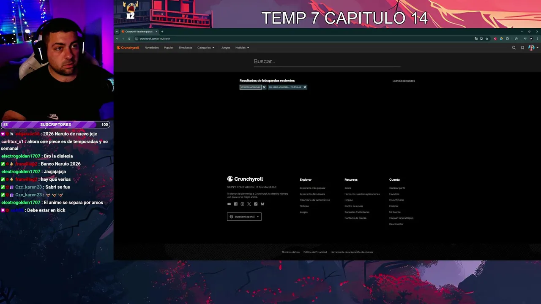
Task: Click the Buscar search input field
Action: [327, 62]
